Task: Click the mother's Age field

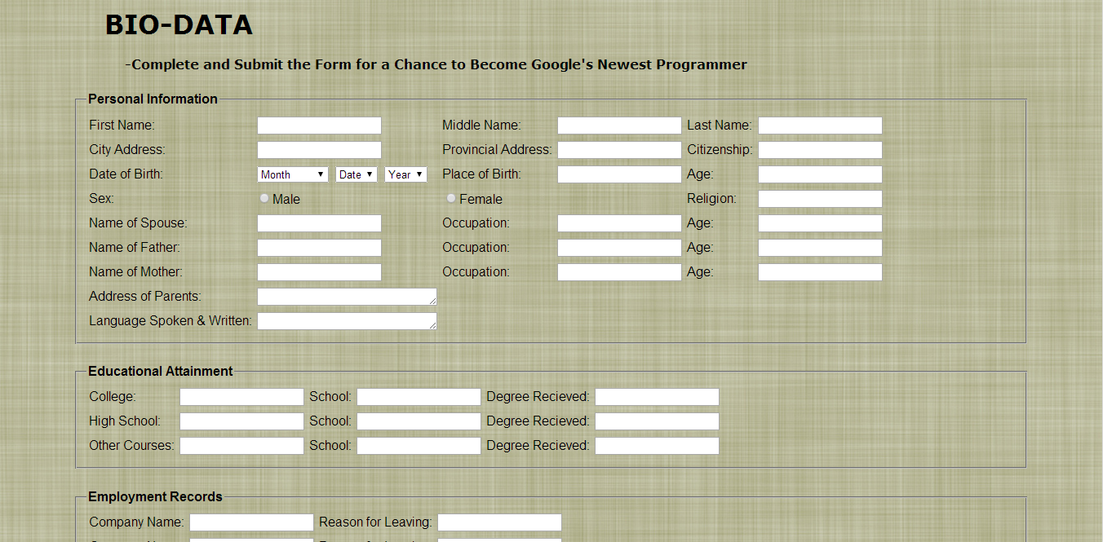Action: pos(820,272)
